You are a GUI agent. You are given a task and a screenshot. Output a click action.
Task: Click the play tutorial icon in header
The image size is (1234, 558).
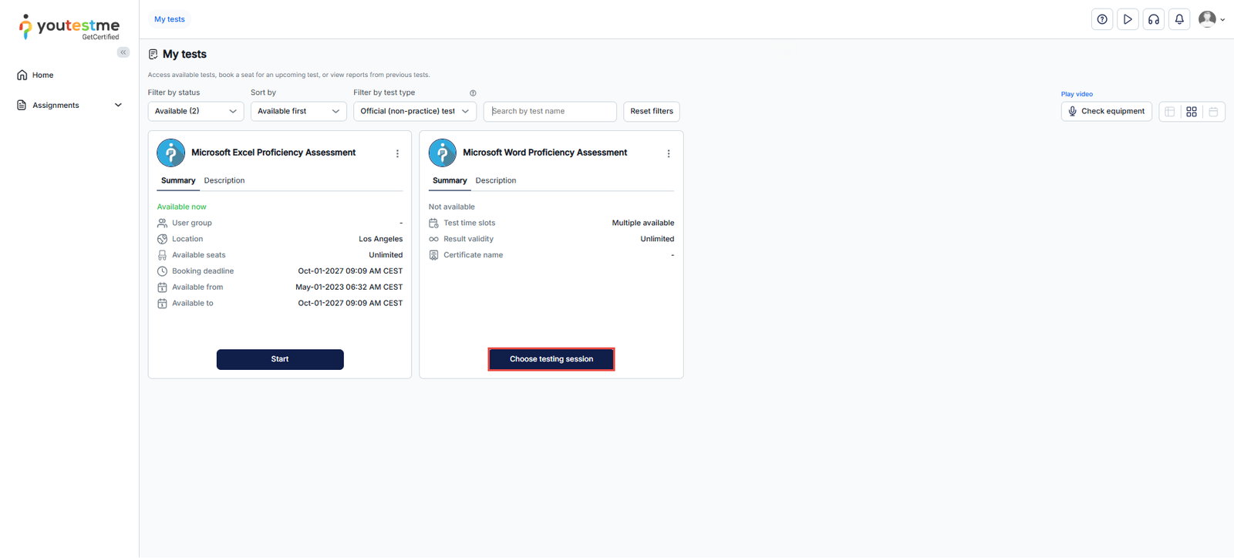[1128, 19]
